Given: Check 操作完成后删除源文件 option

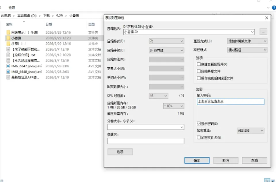Looking at the screenshot, I should [x=199, y=78].
